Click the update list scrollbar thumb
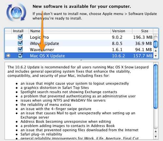163x141 pixels. (156, 44)
